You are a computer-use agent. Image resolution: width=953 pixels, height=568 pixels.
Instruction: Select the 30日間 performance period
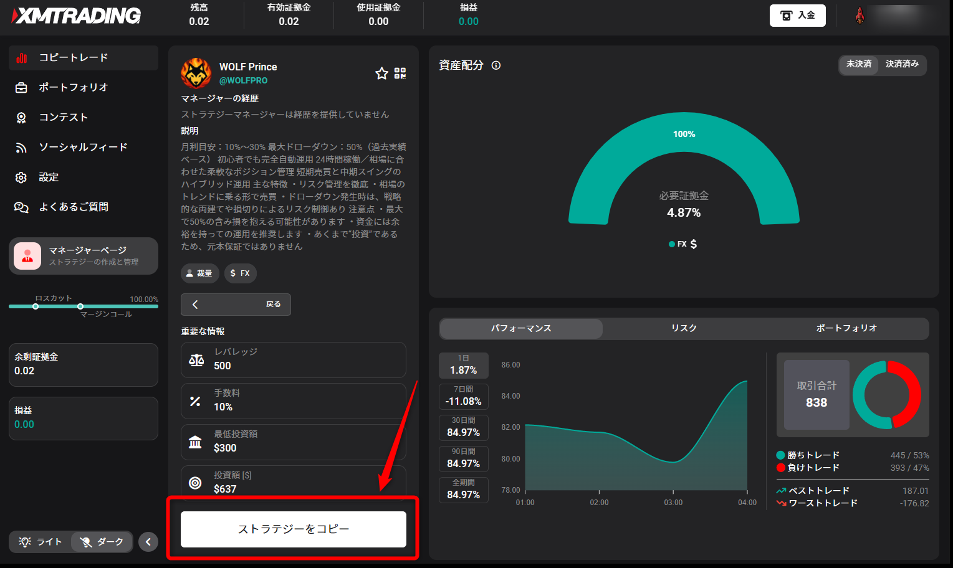tap(464, 427)
